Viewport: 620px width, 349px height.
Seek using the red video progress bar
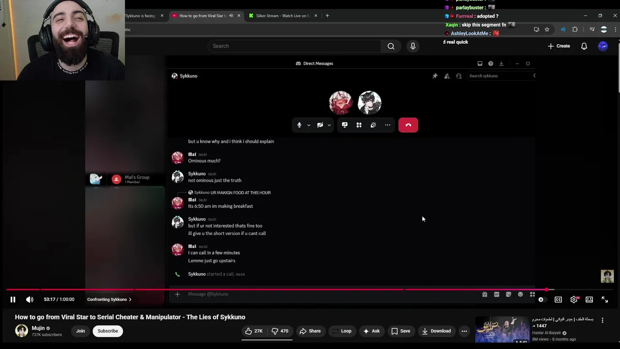coord(310,289)
